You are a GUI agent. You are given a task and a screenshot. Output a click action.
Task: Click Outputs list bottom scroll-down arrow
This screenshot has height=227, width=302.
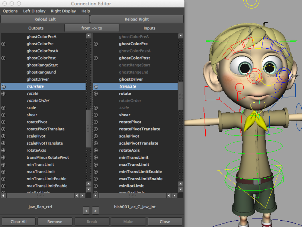coord(88,189)
